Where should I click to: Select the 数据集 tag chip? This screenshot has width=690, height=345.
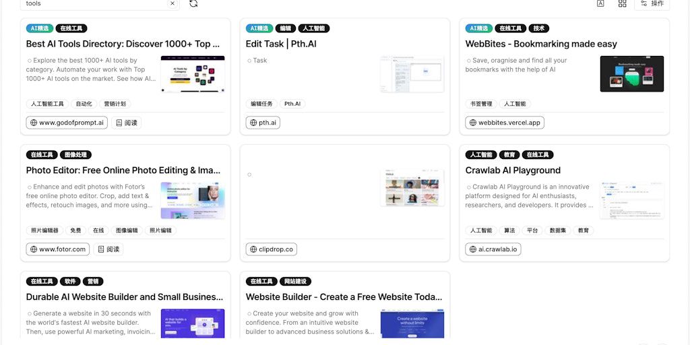tap(557, 230)
